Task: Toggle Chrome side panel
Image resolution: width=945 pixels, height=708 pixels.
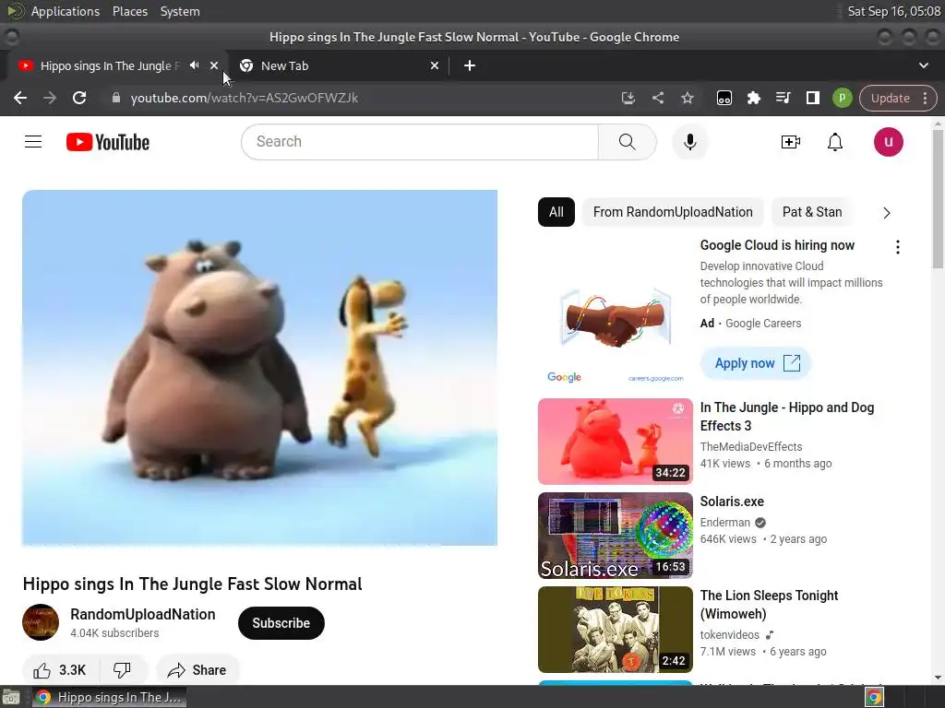Action: pos(812,98)
